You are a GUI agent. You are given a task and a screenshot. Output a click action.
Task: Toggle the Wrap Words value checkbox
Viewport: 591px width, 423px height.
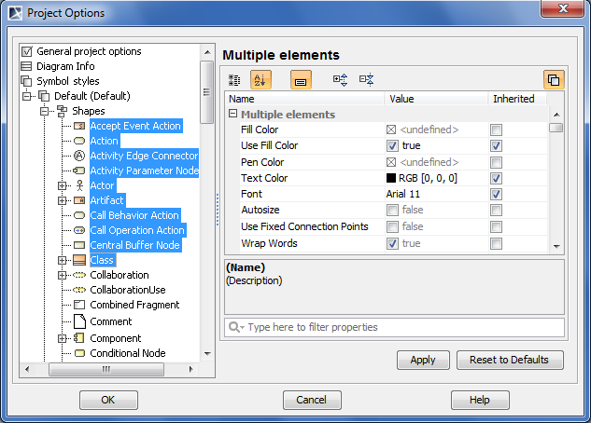coord(392,244)
